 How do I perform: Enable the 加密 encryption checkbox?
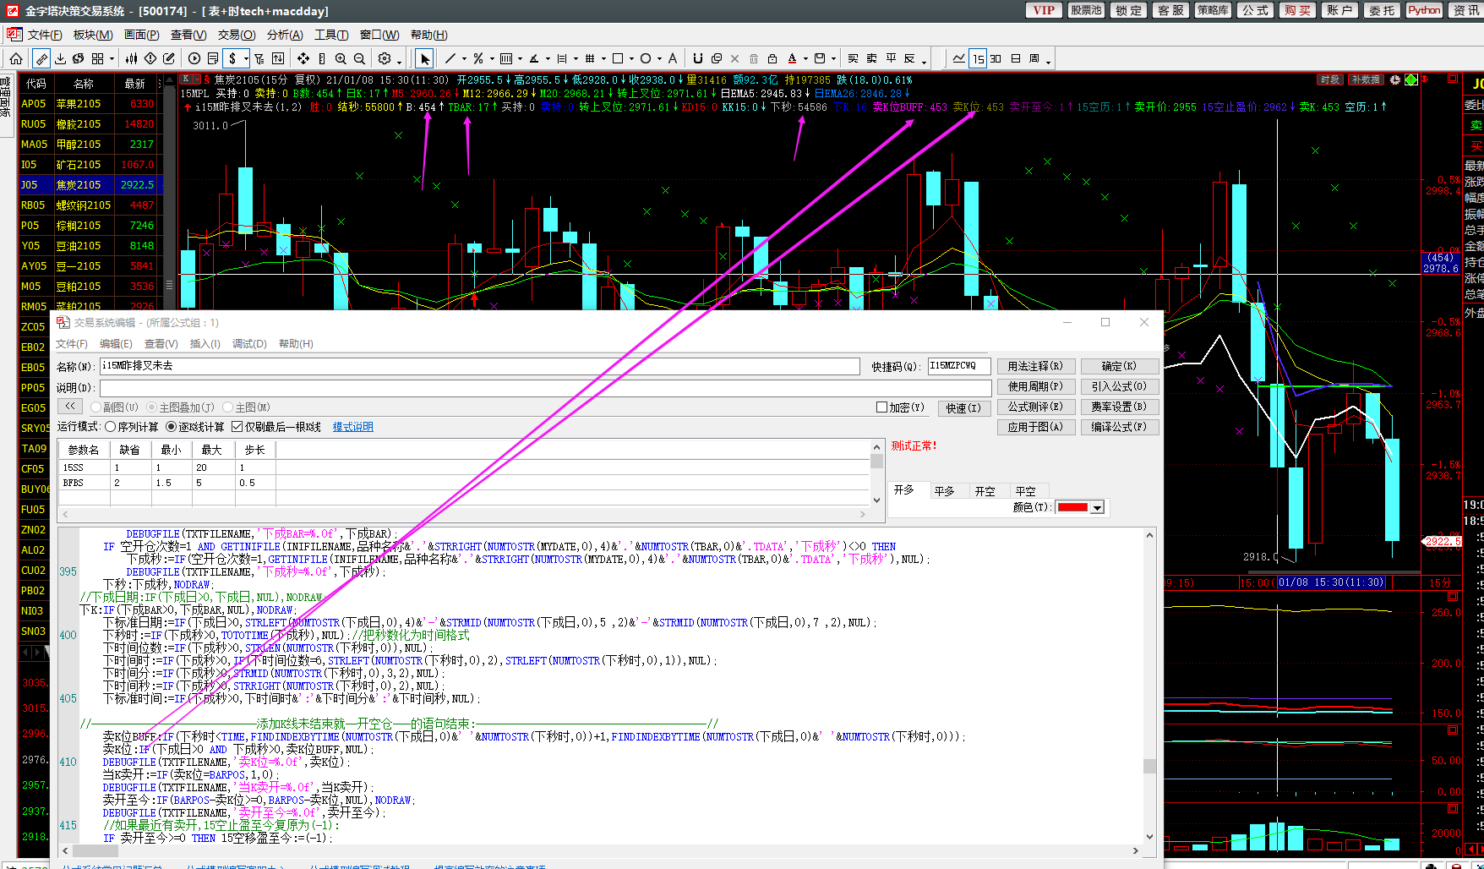(881, 407)
